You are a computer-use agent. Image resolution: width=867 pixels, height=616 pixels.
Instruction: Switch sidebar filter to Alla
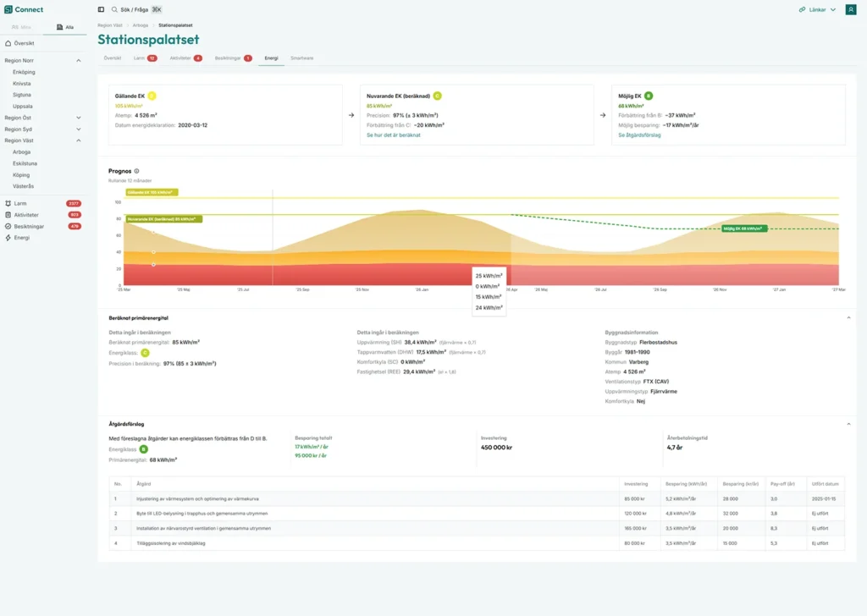coord(65,27)
